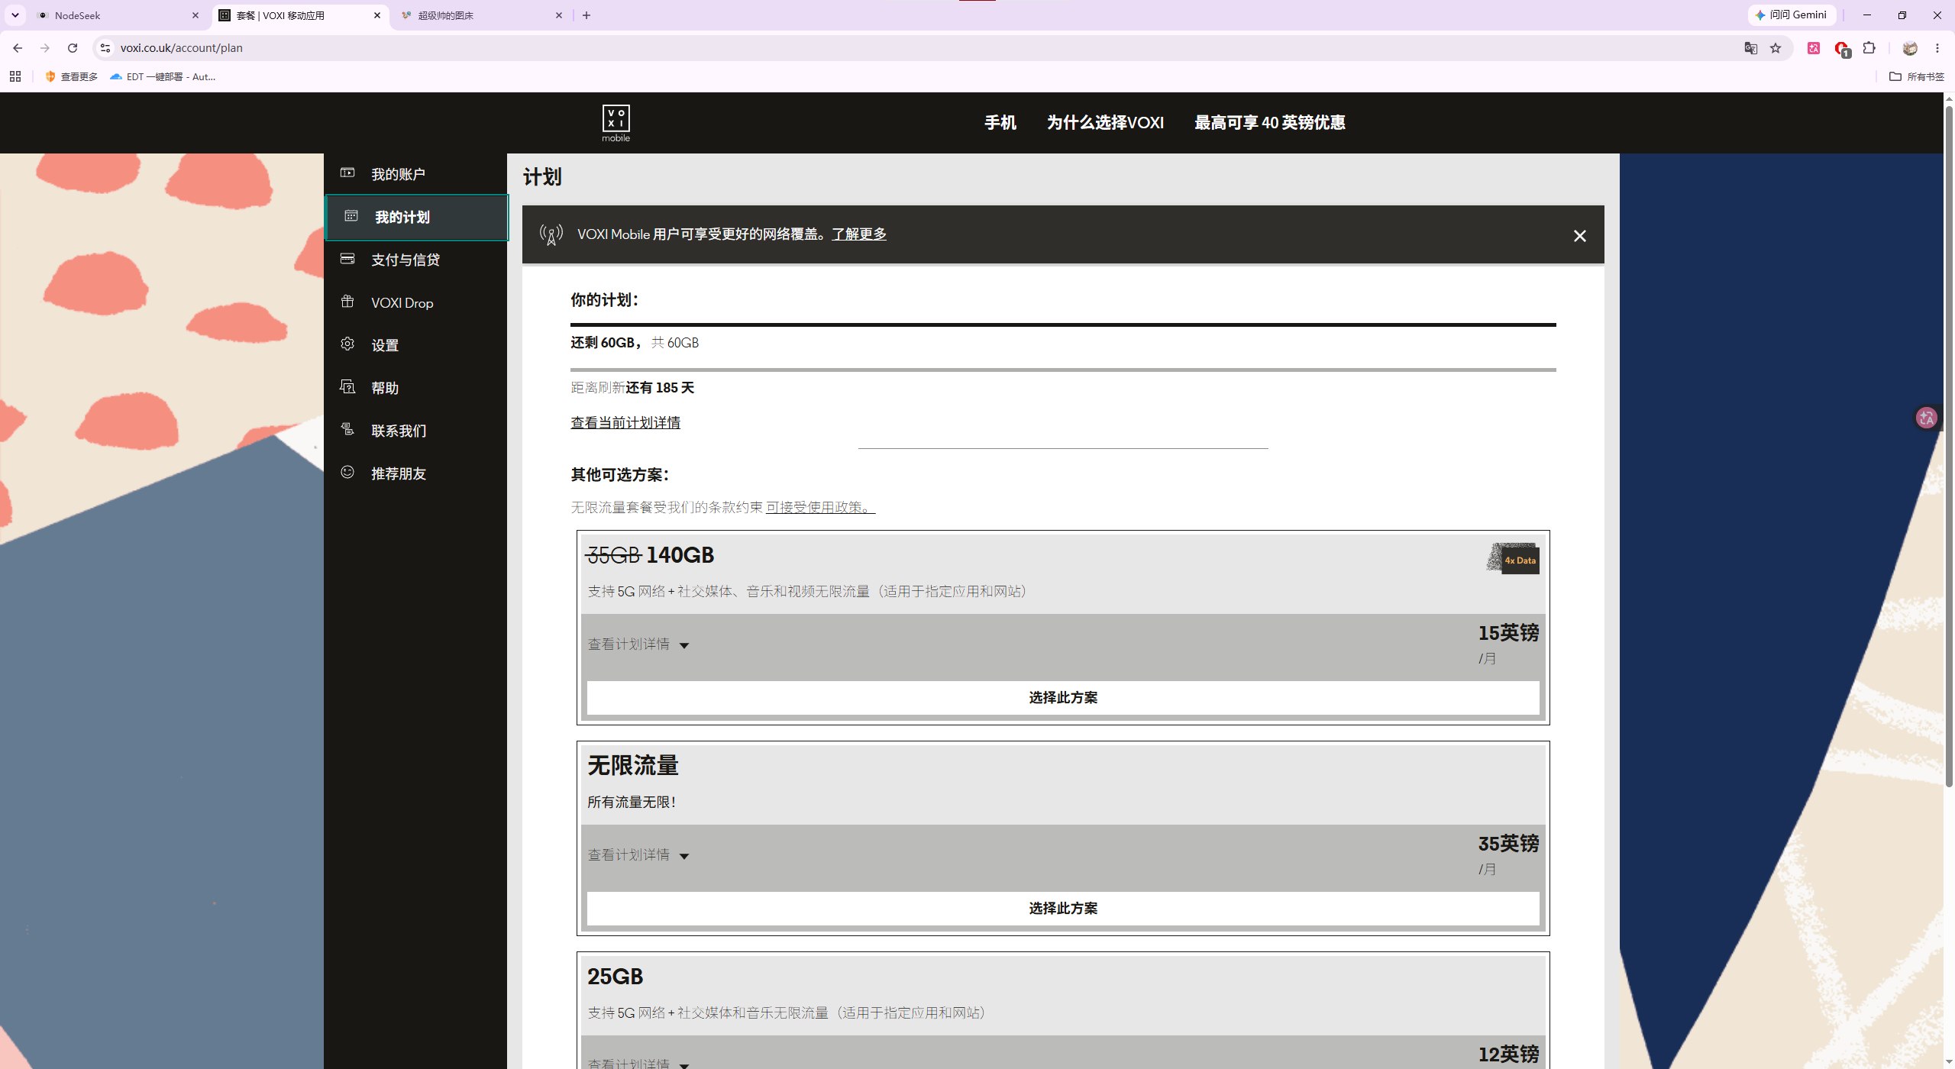Screen dimensions: 1955x1069
Task: Open the Google Translate page icon
Action: (x=1751, y=48)
